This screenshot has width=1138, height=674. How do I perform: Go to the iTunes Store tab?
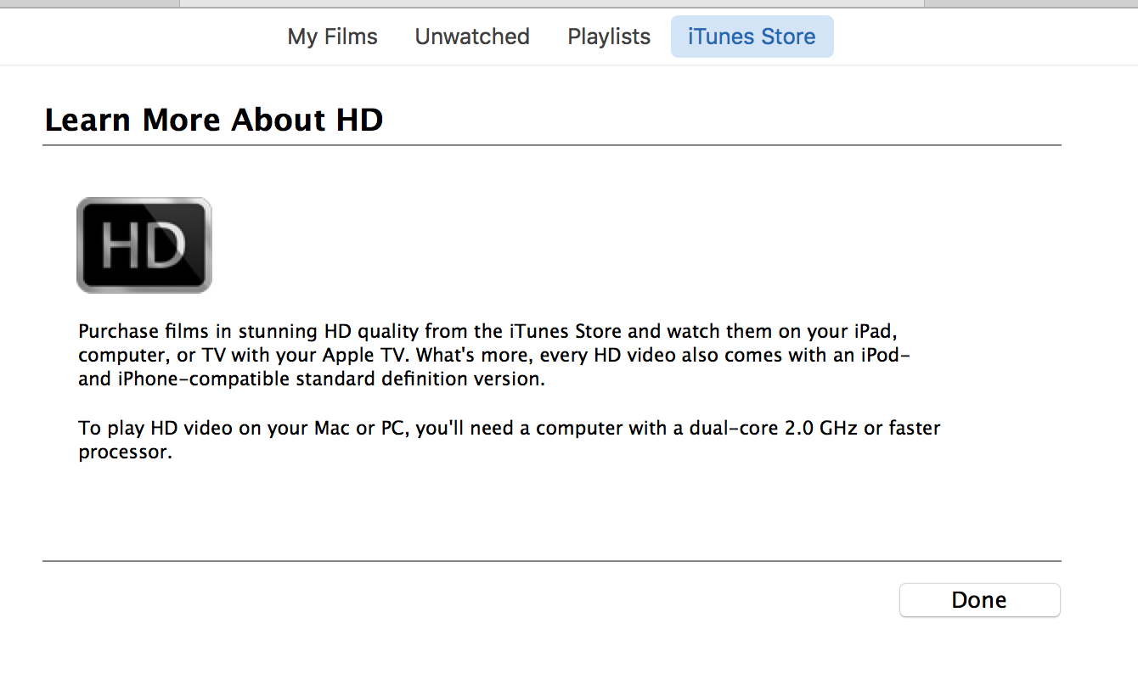click(752, 37)
